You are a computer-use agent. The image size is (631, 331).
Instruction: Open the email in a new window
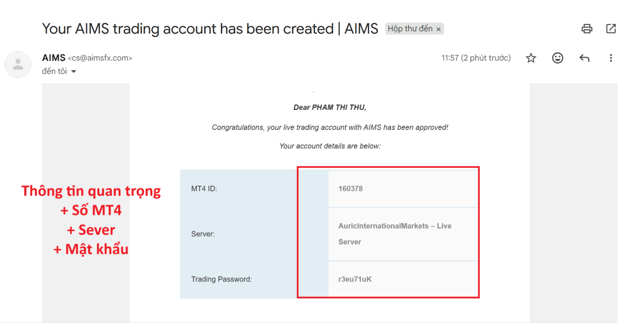pyautogui.click(x=611, y=29)
